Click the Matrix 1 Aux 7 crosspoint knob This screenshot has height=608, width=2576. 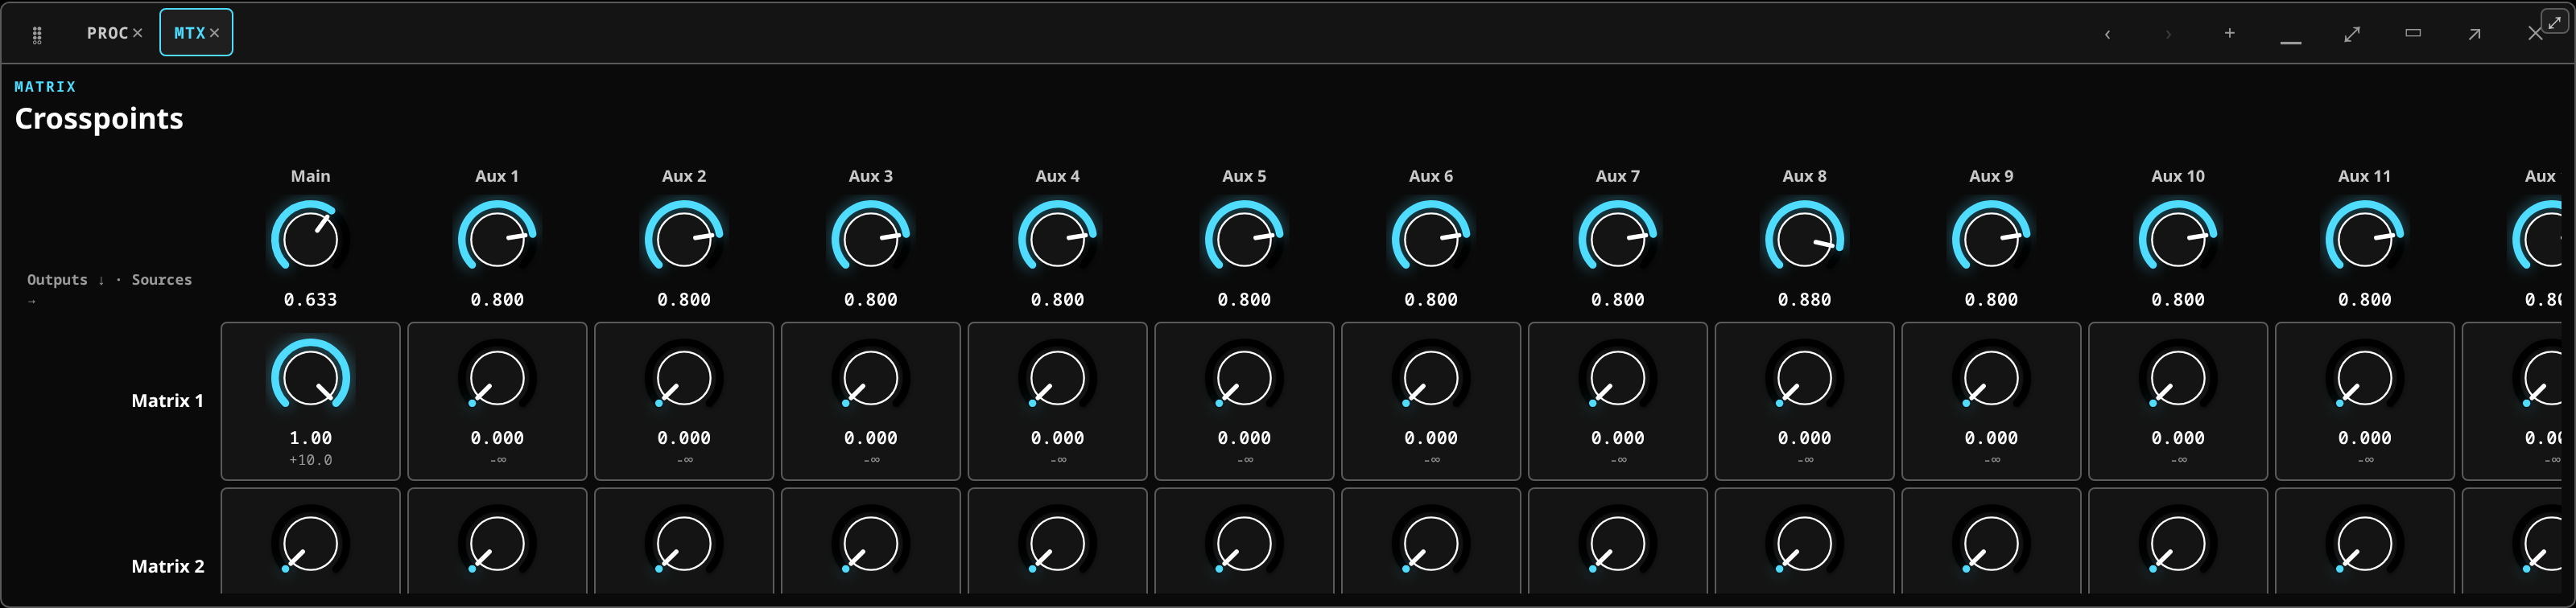(1618, 377)
